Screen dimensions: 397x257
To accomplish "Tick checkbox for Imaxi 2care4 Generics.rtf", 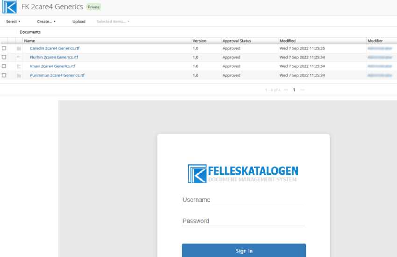I will (x=4, y=66).
